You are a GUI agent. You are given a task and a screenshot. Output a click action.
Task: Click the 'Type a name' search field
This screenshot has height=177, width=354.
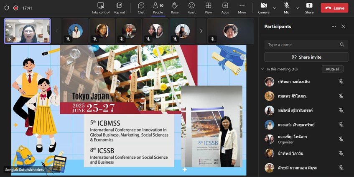click(303, 45)
